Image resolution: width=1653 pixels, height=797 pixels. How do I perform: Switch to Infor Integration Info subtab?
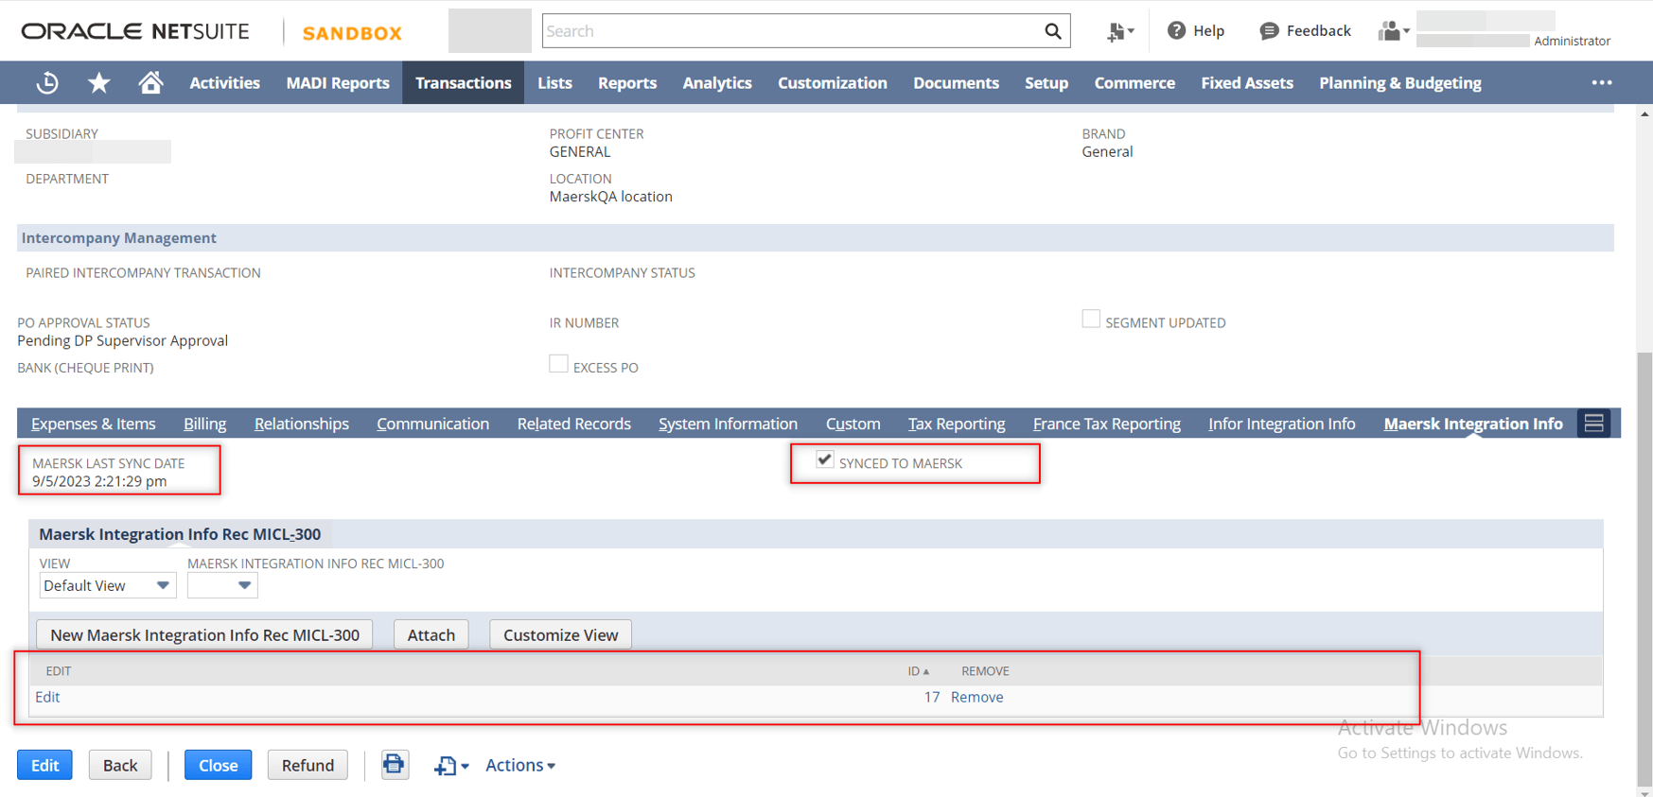coord(1281,424)
